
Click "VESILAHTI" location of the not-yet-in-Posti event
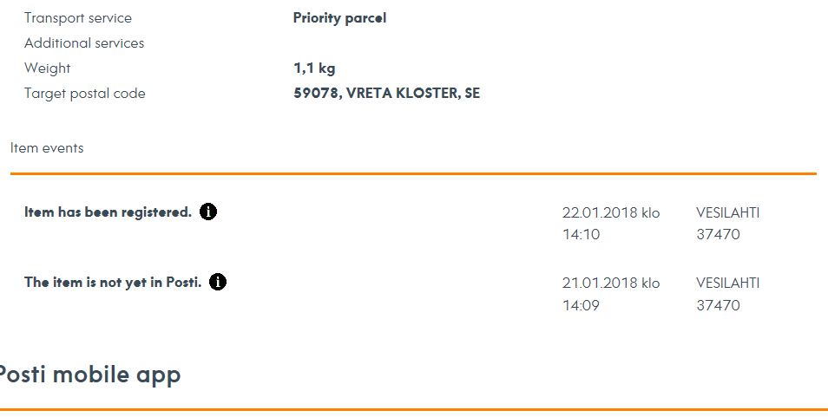727,283
